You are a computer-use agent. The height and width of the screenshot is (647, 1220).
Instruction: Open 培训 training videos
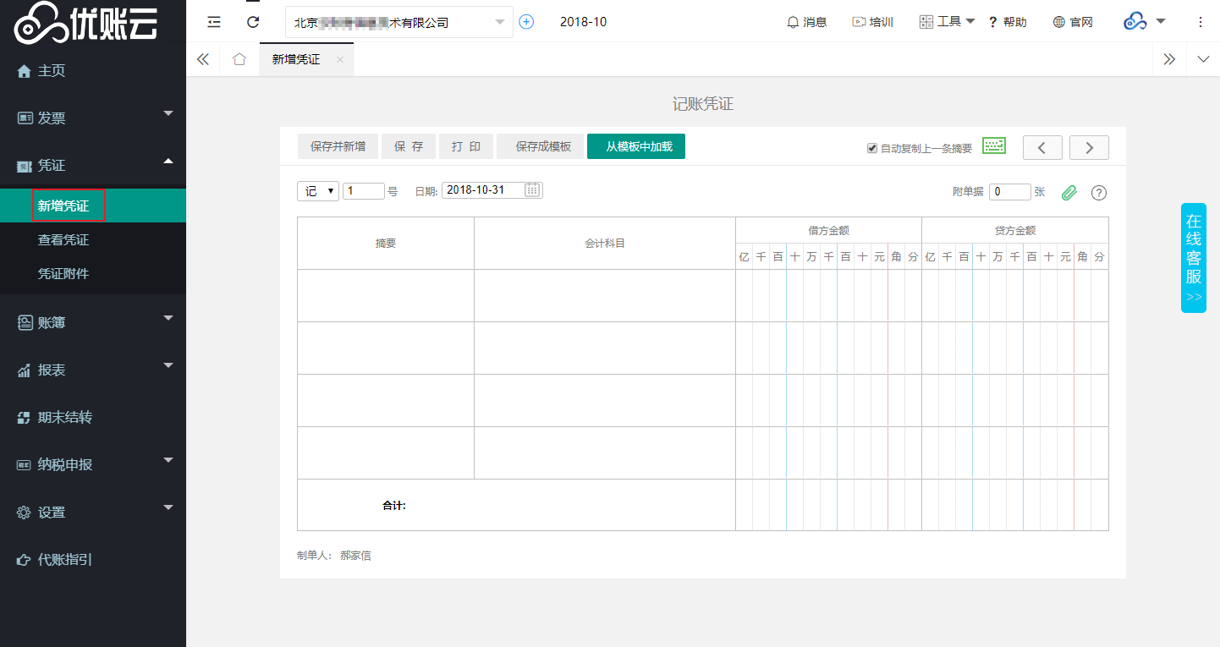tap(872, 22)
